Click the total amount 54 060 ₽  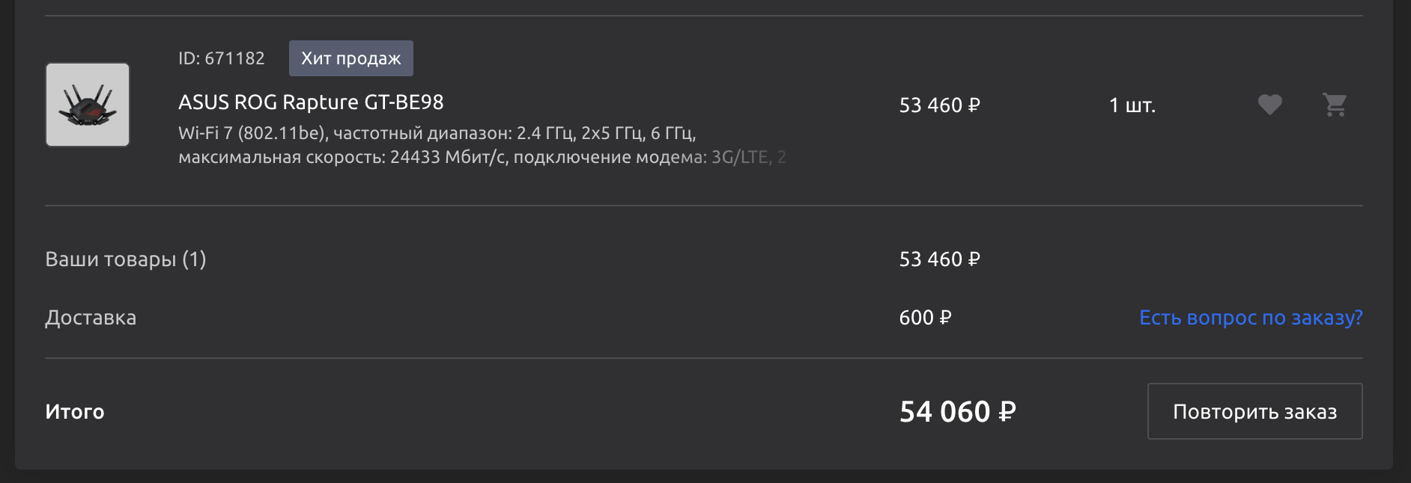958,412
